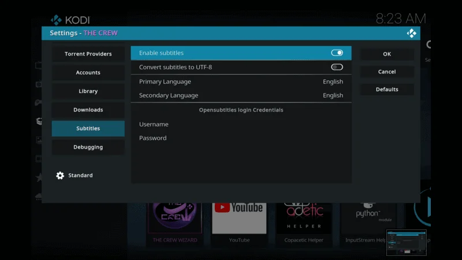Image resolution: width=462 pixels, height=260 pixels.
Task: Click Kodi logo in dialog header
Action: (411, 34)
